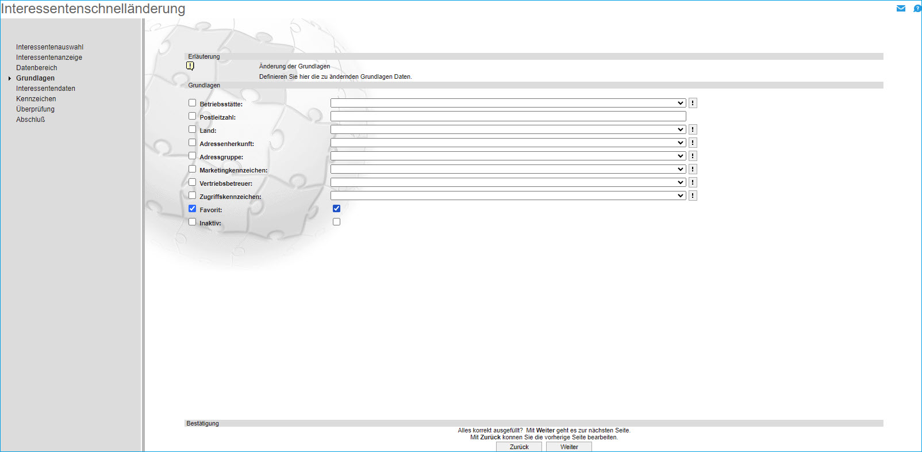Enable the Land checkbox
Image resolution: width=922 pixels, height=452 pixels.
point(193,129)
